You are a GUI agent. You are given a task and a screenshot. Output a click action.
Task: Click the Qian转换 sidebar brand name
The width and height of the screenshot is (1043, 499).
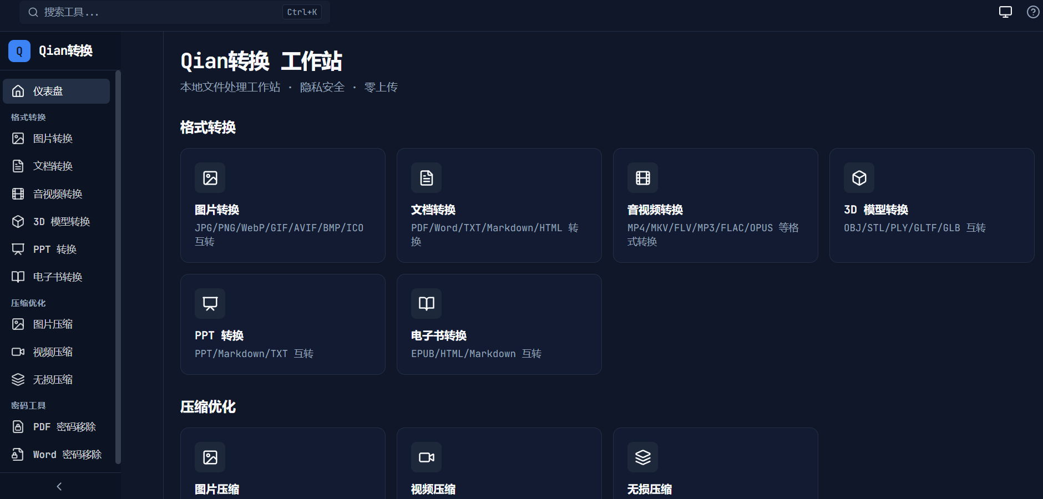[x=65, y=51]
